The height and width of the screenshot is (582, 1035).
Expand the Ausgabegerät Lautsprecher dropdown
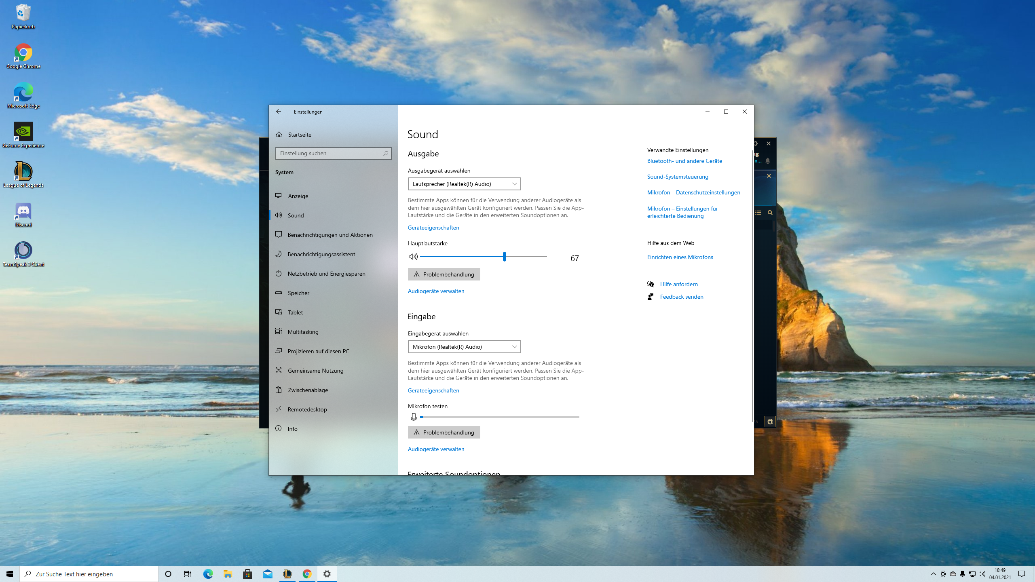(x=464, y=184)
